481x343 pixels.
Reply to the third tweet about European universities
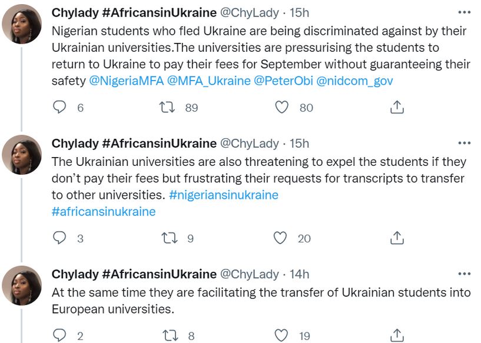[x=61, y=335]
